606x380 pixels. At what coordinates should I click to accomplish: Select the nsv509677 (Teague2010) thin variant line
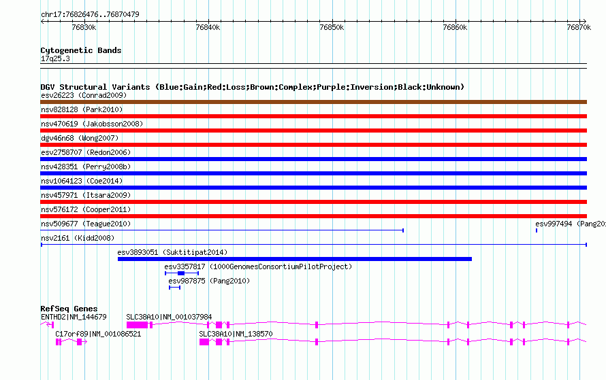[x=222, y=230]
